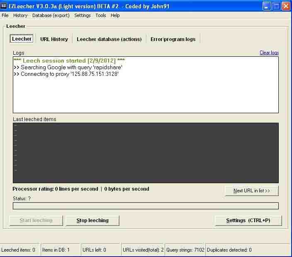Screen dimensions: 292x257
Task: Open the Database (export) menu
Action: (51, 15)
